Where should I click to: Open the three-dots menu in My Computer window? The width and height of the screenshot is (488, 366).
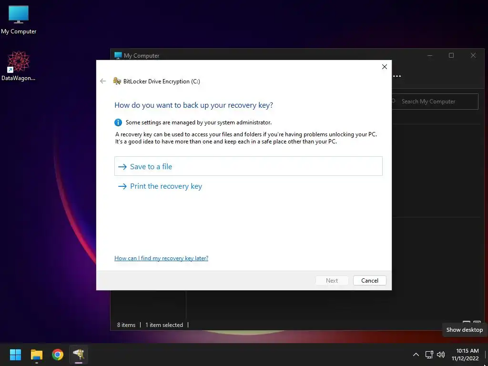click(397, 76)
